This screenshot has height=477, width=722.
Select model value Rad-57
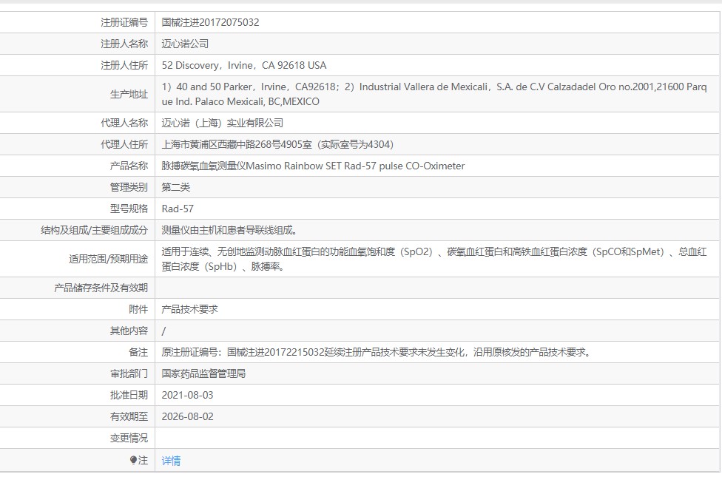178,209
